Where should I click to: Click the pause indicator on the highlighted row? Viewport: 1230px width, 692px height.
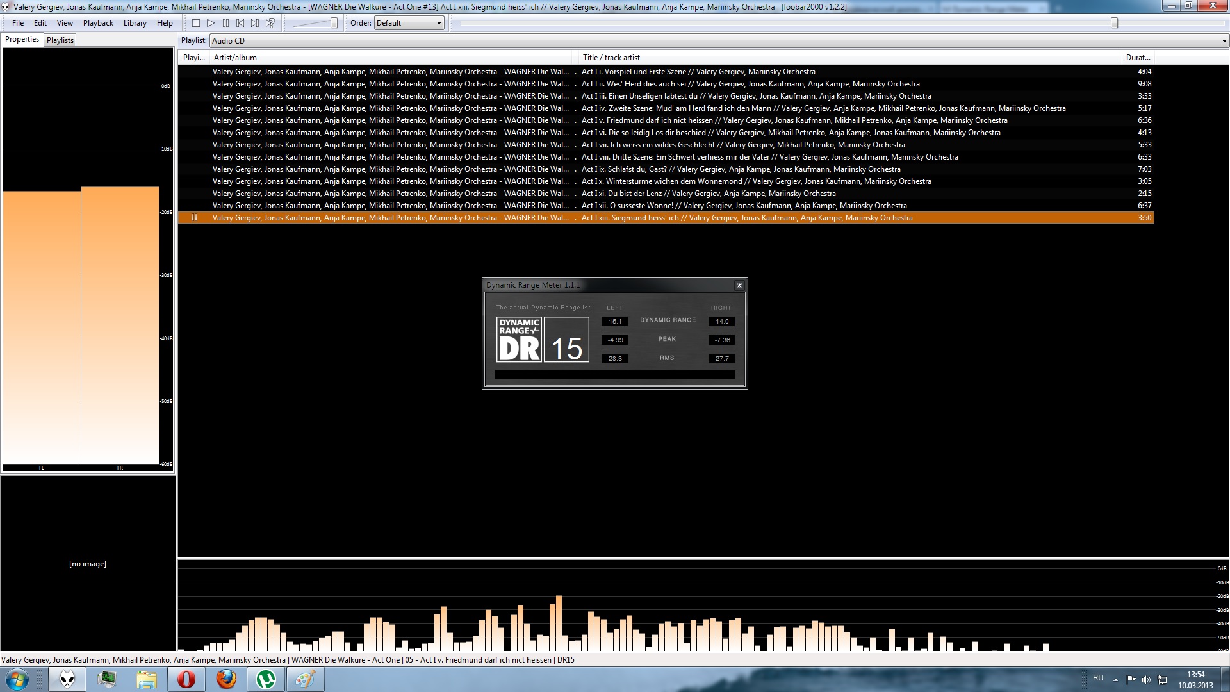coord(194,218)
